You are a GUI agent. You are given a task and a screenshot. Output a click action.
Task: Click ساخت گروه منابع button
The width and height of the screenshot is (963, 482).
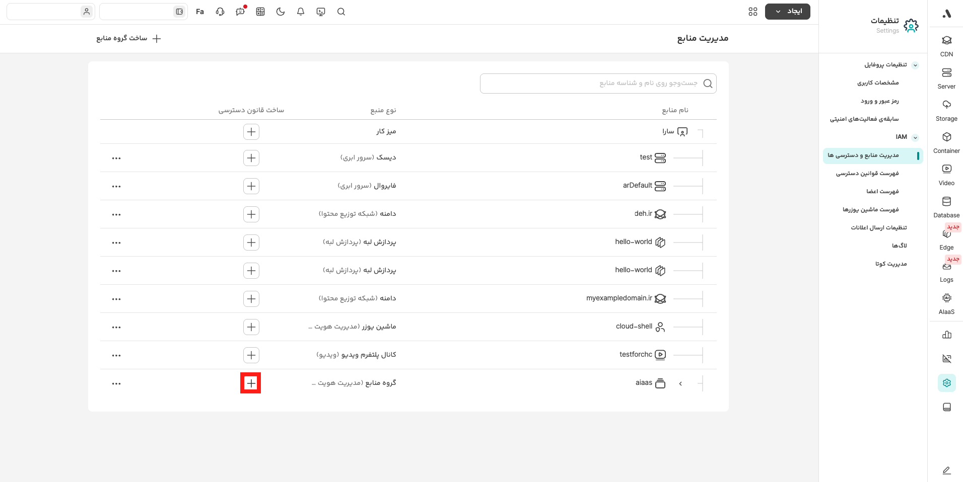129,39
